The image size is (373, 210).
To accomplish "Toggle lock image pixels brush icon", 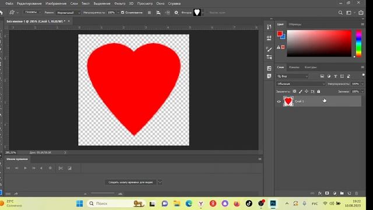I will [x=301, y=92].
